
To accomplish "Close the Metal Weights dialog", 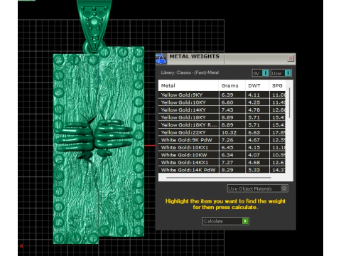I will coord(291,58).
